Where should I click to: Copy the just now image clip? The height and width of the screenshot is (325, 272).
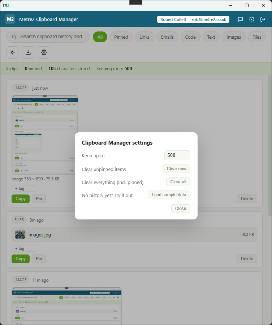pos(21,199)
